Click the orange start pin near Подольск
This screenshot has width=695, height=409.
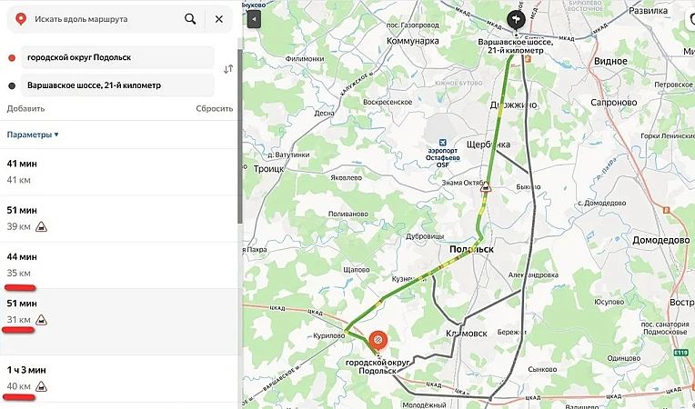point(378,341)
